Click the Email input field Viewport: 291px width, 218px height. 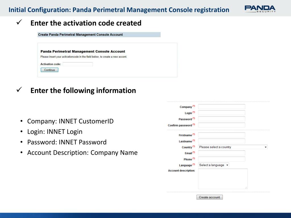(x=222, y=153)
